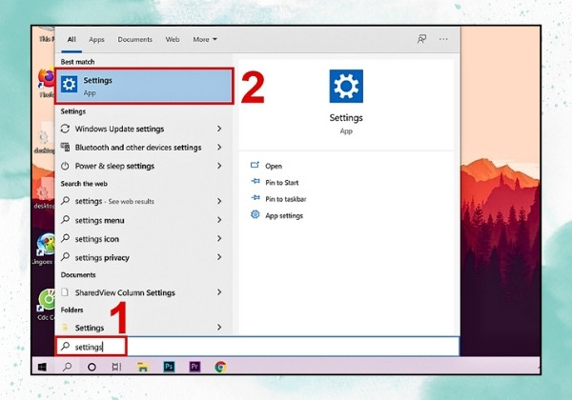Open the Settings app best match
This screenshot has height=400, width=572.
pyautogui.click(x=144, y=86)
